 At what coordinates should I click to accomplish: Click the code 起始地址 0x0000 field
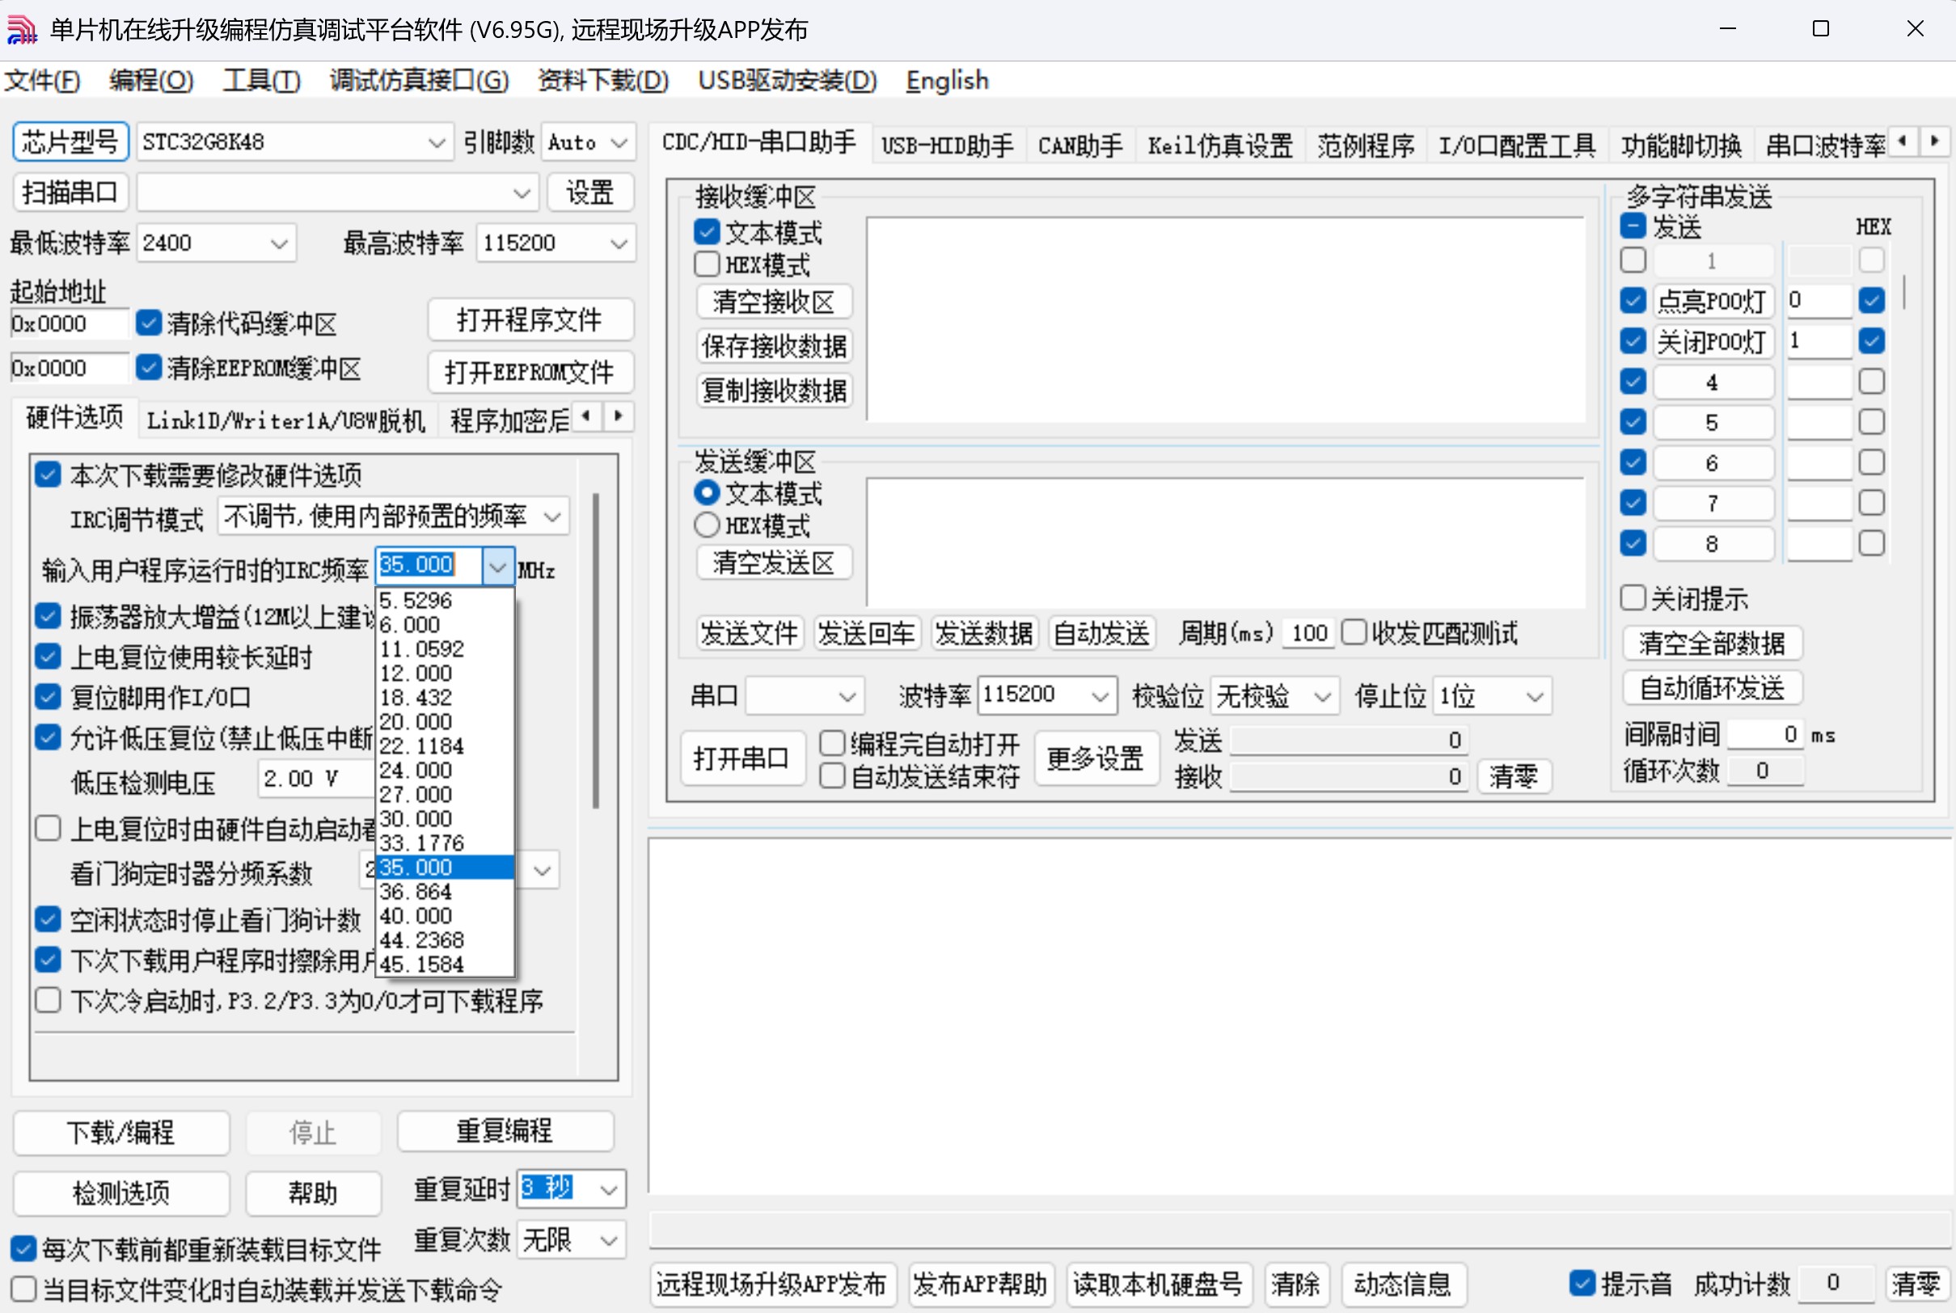pyautogui.click(x=69, y=323)
